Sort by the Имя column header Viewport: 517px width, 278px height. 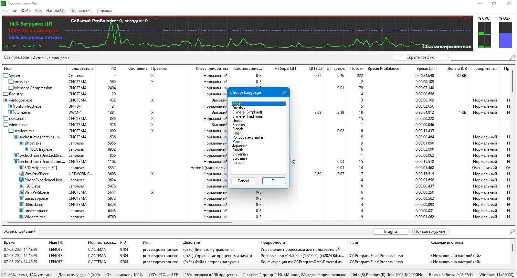pos(34,69)
